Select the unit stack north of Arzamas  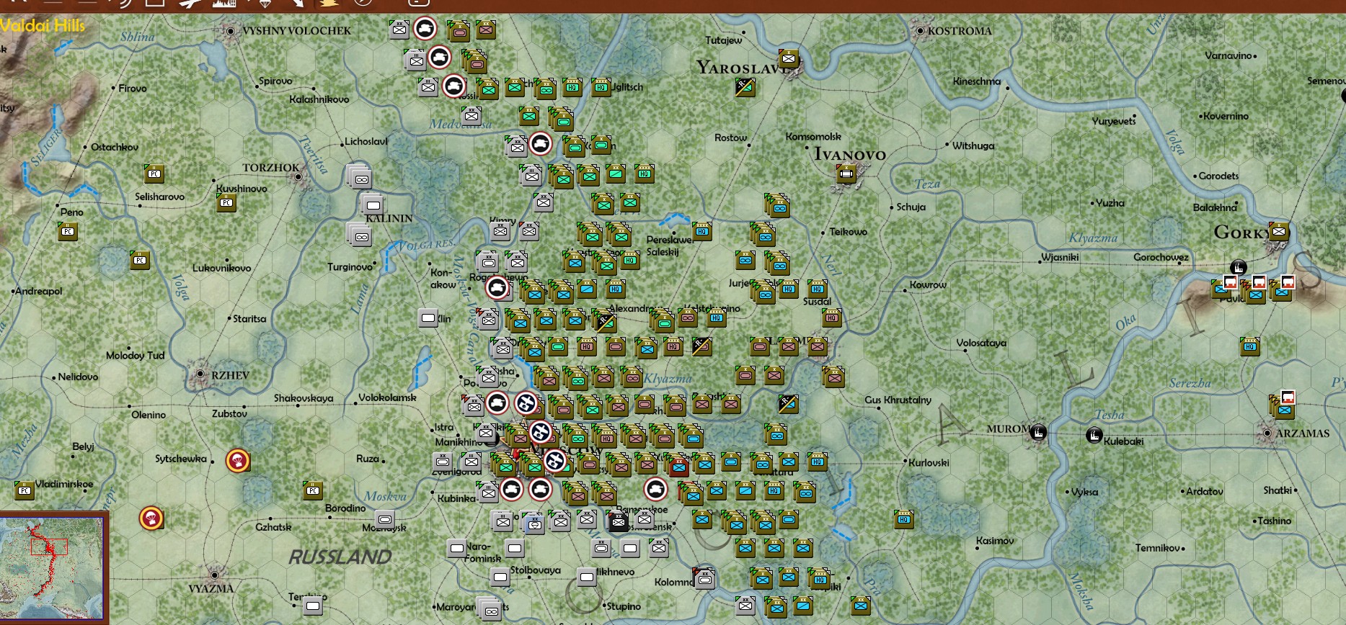[1283, 409]
